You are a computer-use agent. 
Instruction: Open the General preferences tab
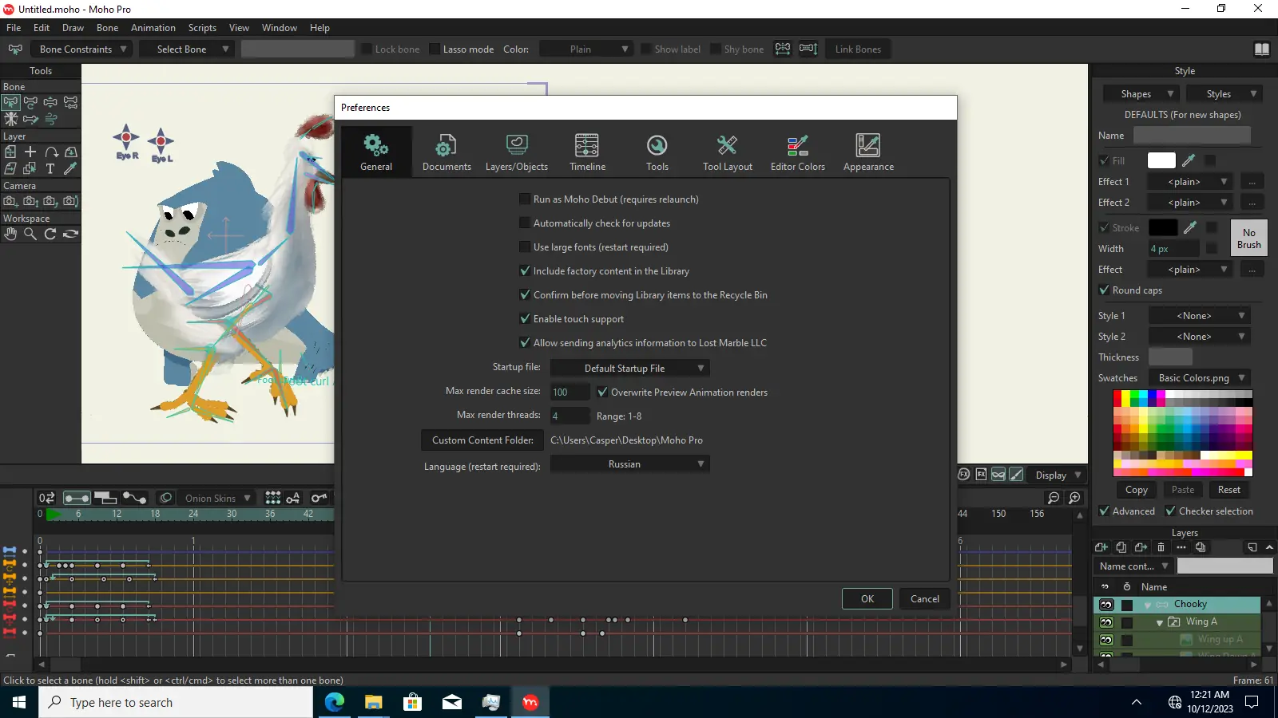(376, 152)
